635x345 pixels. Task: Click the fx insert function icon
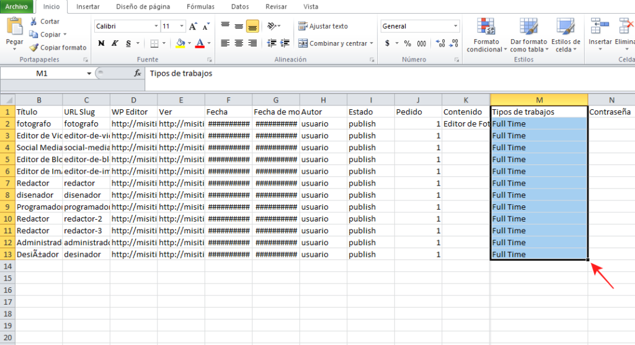click(x=138, y=73)
